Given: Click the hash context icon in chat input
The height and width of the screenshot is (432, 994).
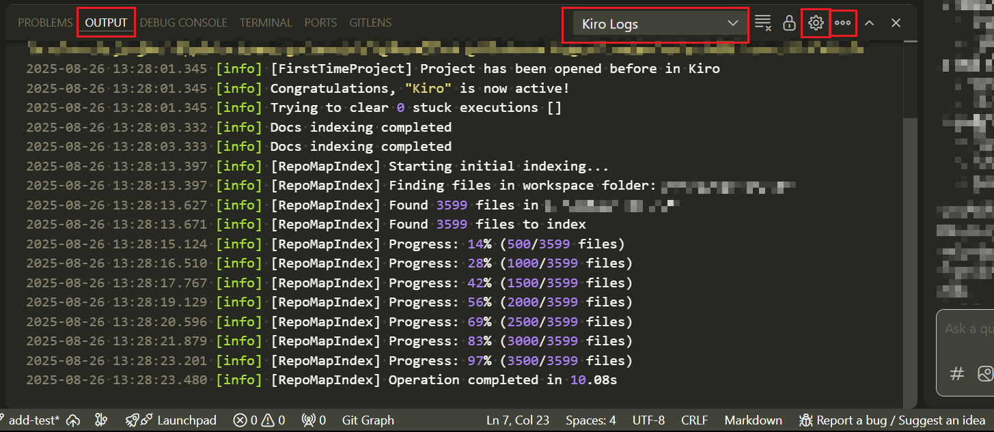Looking at the screenshot, I should click(x=958, y=373).
